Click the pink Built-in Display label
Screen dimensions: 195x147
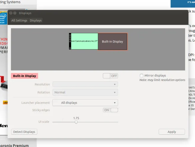[x=24, y=76]
